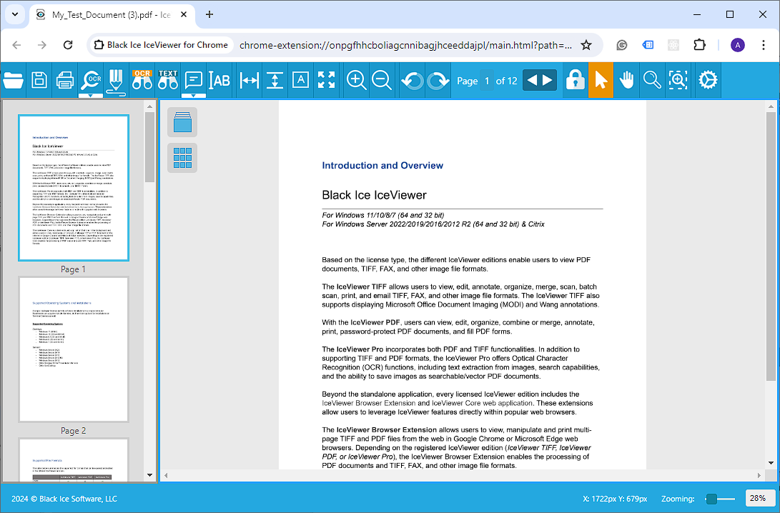Select the Page 2 thumbnail
This screenshot has width=780, height=513.
click(x=74, y=349)
